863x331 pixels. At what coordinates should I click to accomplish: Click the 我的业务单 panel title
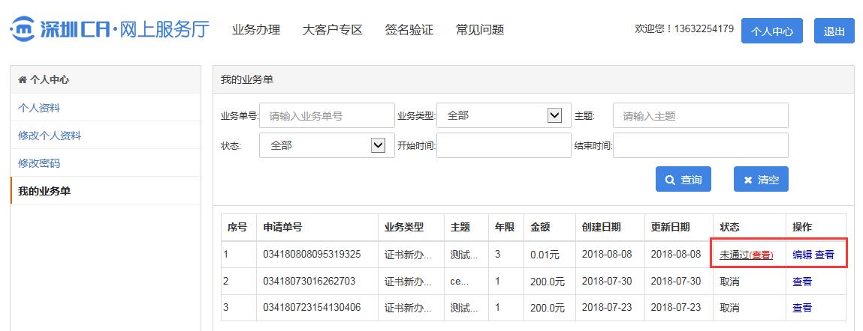coord(247,79)
